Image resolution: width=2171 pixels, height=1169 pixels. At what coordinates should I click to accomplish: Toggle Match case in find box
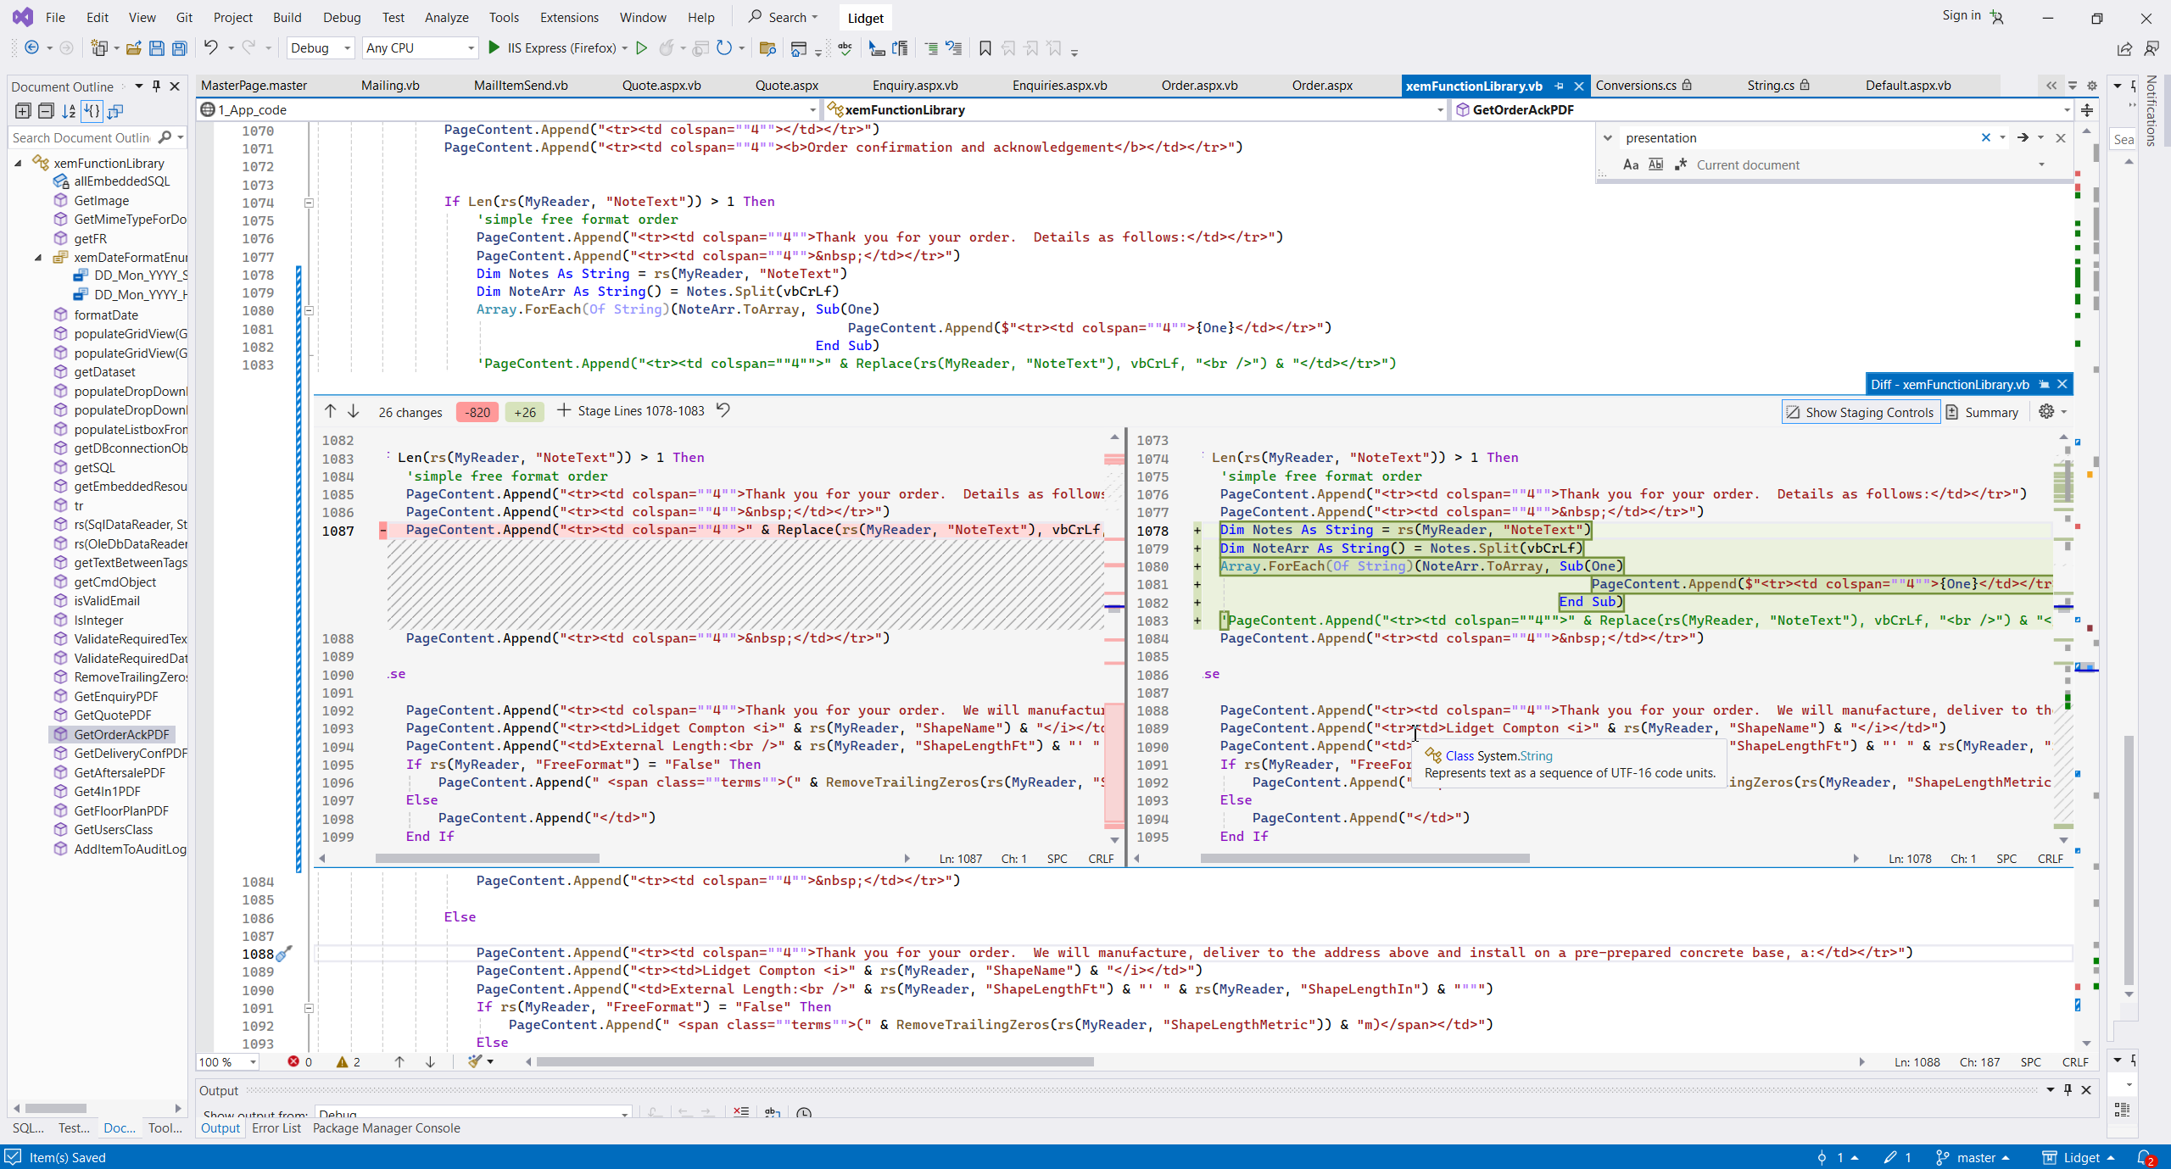[1630, 165]
